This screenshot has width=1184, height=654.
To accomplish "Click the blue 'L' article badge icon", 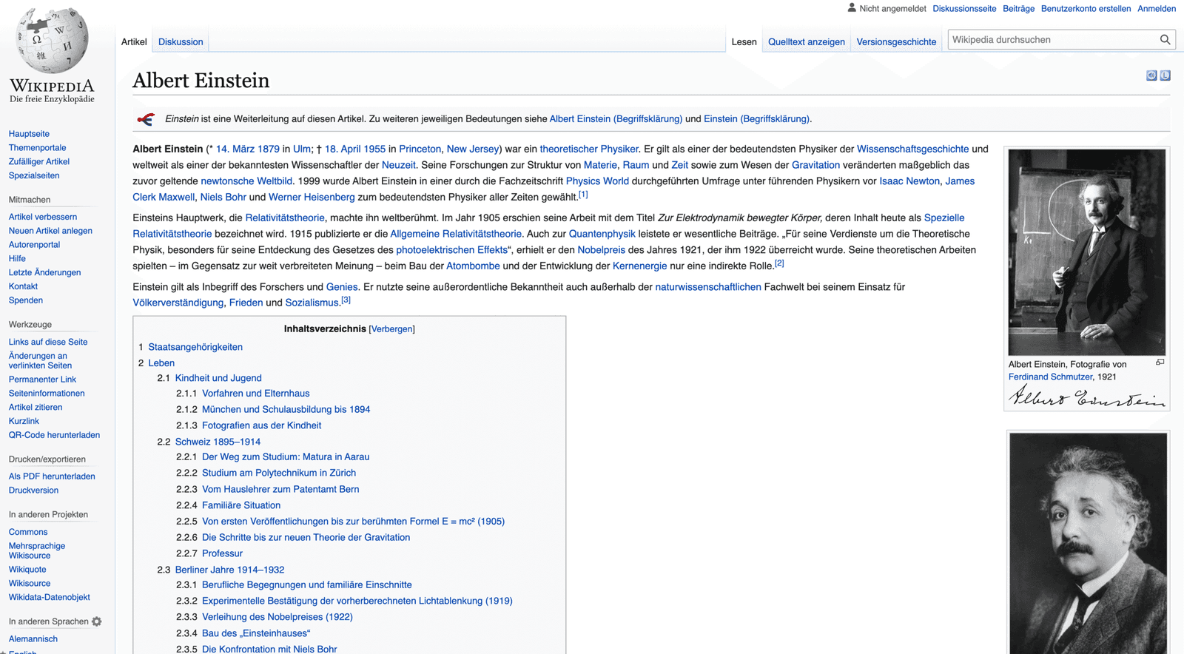I will 1165,75.
